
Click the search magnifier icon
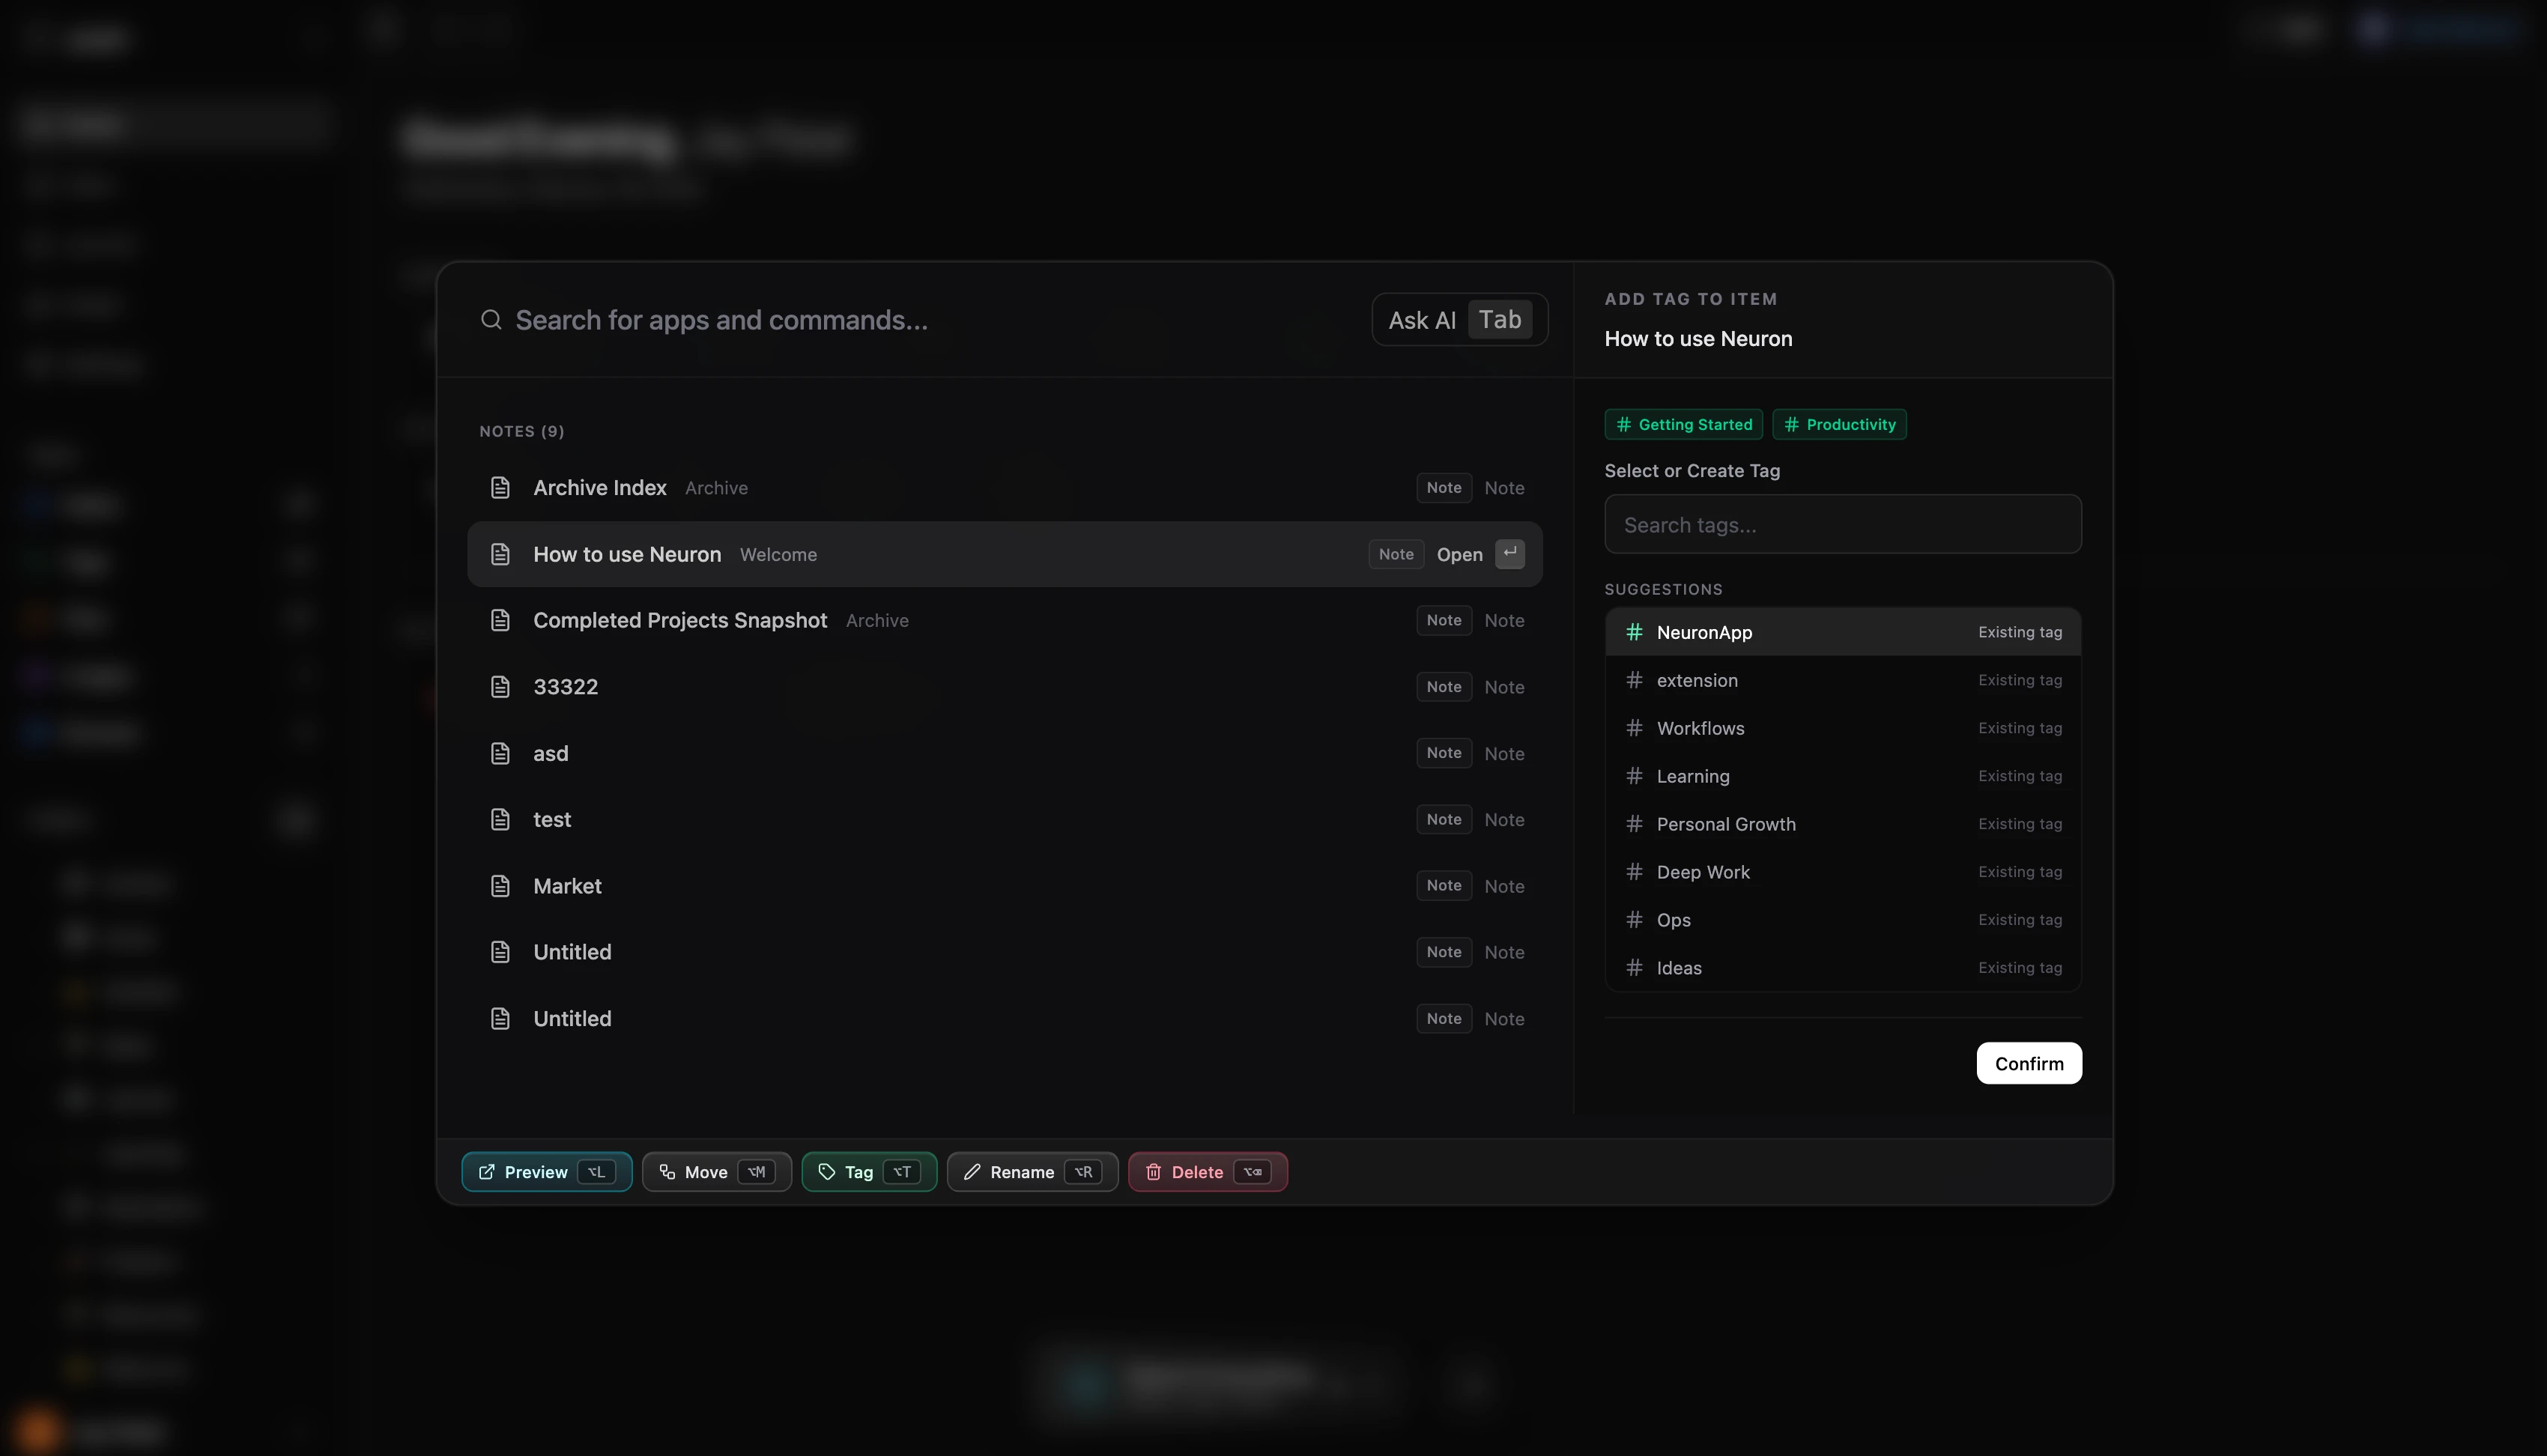click(491, 320)
